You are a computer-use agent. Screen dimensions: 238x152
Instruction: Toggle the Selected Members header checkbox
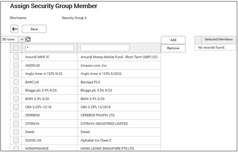pos(198,39)
